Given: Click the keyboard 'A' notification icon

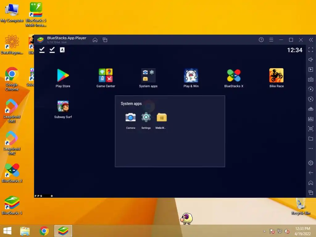Looking at the screenshot, I should pyautogui.click(x=62, y=50).
